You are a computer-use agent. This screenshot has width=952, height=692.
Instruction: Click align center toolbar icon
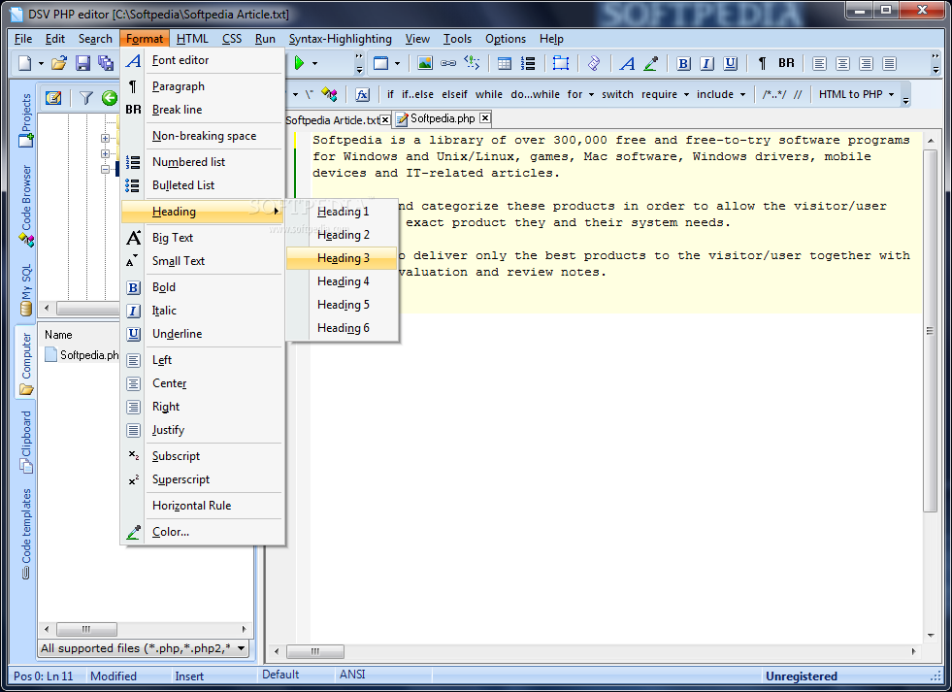coord(842,63)
